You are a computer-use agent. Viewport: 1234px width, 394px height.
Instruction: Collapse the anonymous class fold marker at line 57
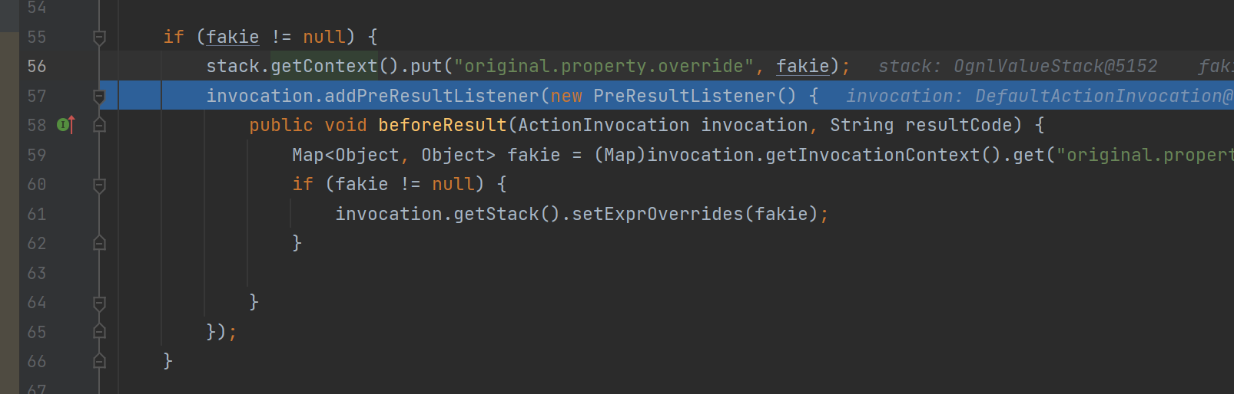pos(99,96)
